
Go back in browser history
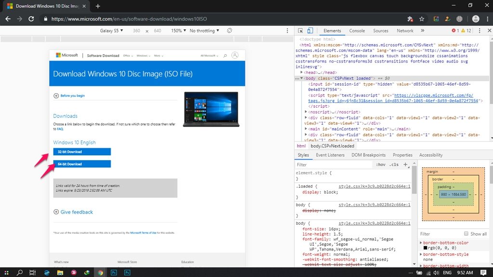(x=8, y=19)
